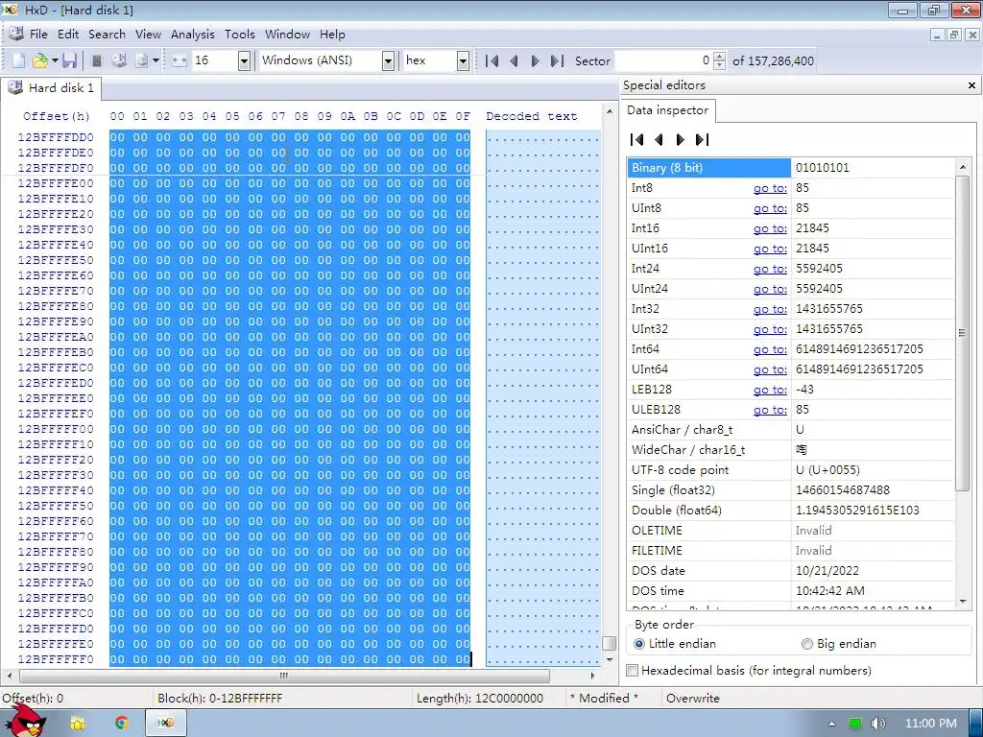Open the Edit menu
The width and height of the screenshot is (983, 737).
[68, 35]
